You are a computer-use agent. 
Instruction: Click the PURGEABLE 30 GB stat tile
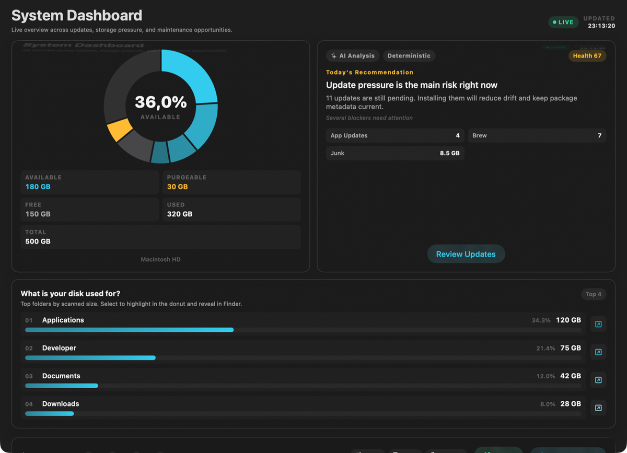231,182
